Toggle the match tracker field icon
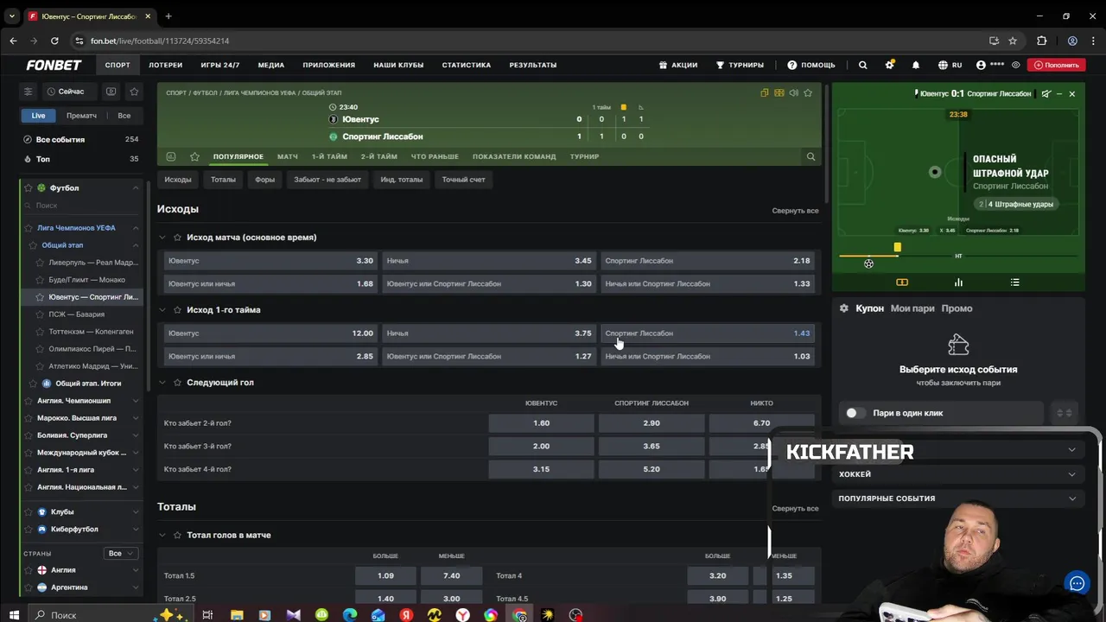Screen dimensions: 1106x622 (x=779, y=92)
